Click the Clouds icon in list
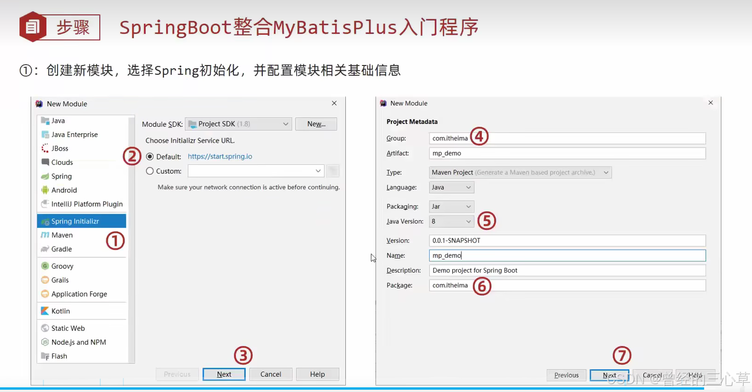752x392 pixels. (x=45, y=162)
